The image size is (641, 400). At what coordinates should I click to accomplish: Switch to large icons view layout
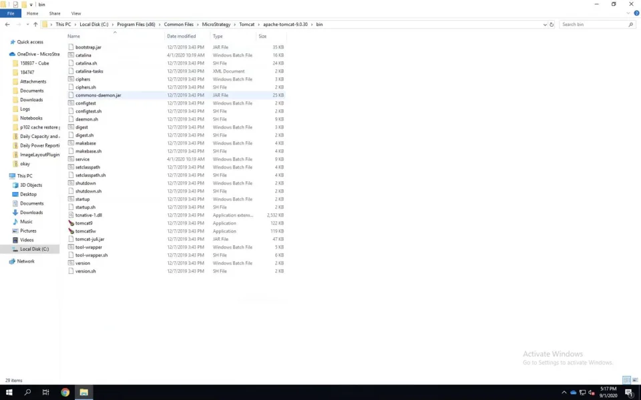(x=635, y=380)
